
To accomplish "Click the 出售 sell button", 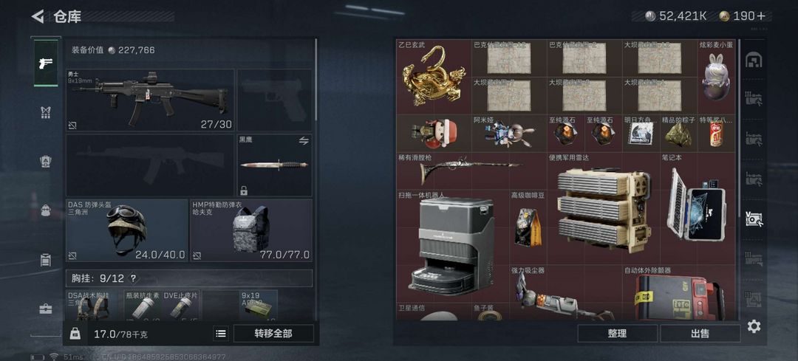I will click(700, 334).
